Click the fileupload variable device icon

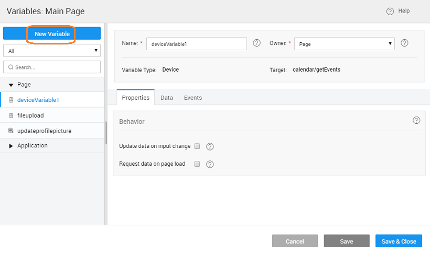coord(11,115)
